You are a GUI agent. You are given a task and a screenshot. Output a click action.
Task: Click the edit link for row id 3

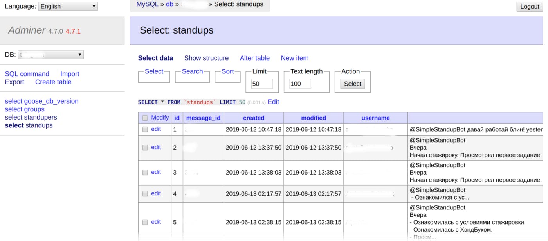coord(156,172)
